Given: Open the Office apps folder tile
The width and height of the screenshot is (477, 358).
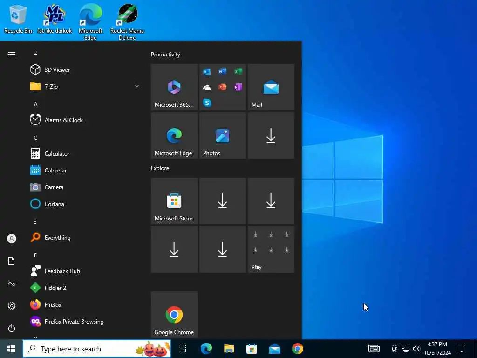Looking at the screenshot, I should coord(223,87).
